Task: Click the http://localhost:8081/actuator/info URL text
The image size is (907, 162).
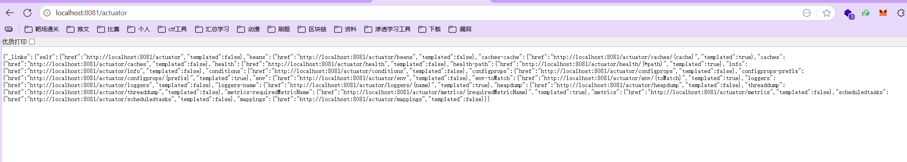Action: pos(85,71)
